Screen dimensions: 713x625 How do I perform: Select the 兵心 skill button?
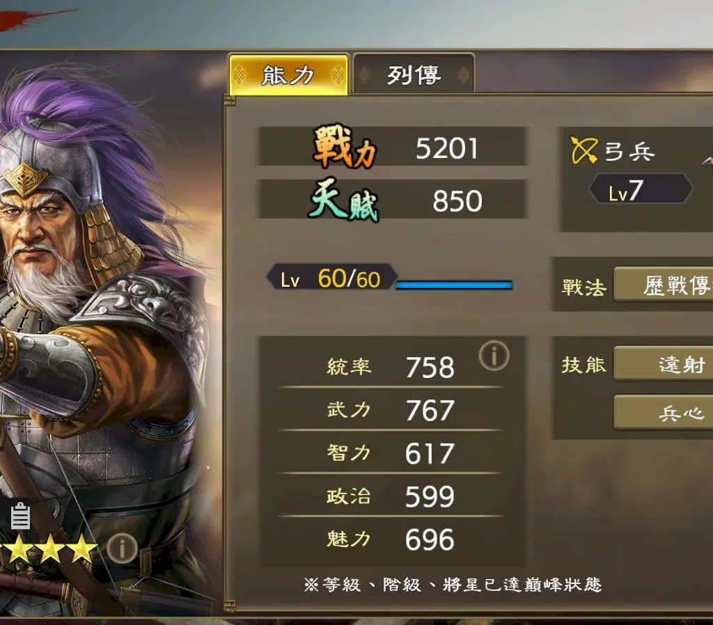click(664, 412)
